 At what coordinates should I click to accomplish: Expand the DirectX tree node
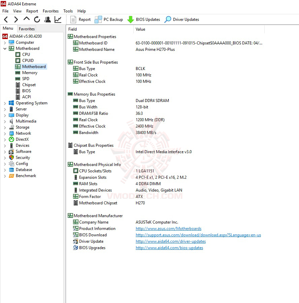pos(5,139)
